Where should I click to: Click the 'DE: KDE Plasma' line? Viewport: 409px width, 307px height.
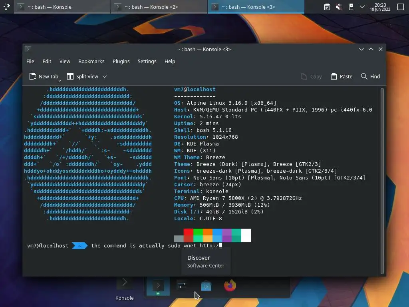[x=197, y=144]
